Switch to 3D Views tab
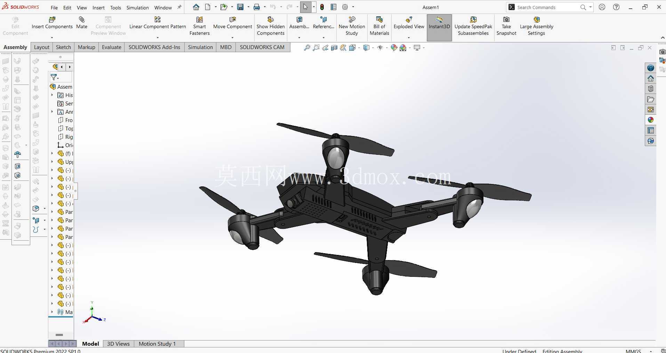The width and height of the screenshot is (666, 353). pos(118,344)
